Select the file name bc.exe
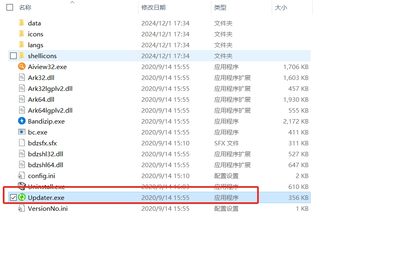The height and width of the screenshot is (277, 407). tap(38, 132)
